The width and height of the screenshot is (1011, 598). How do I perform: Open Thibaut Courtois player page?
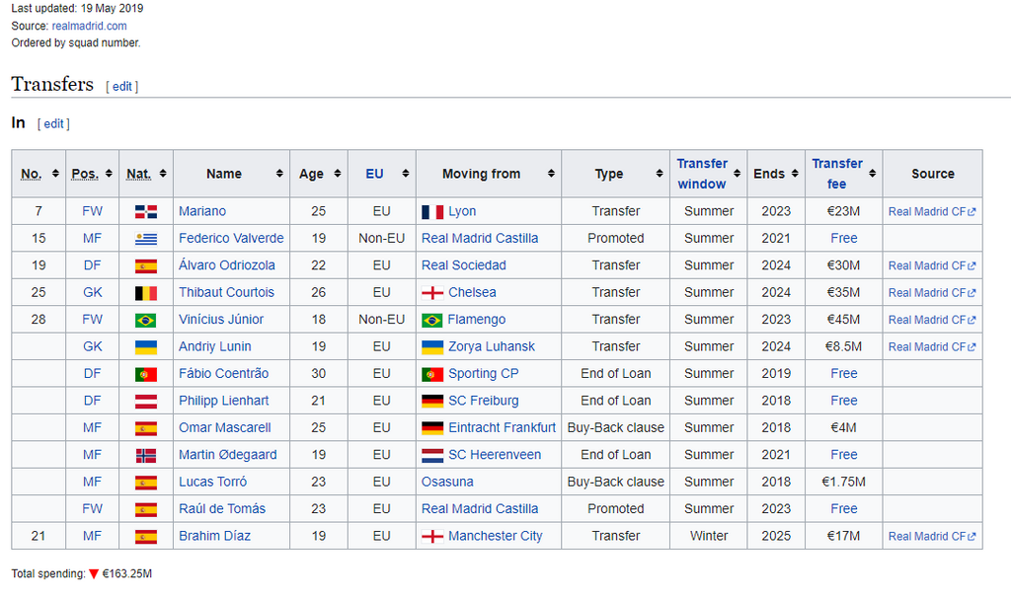(x=226, y=292)
